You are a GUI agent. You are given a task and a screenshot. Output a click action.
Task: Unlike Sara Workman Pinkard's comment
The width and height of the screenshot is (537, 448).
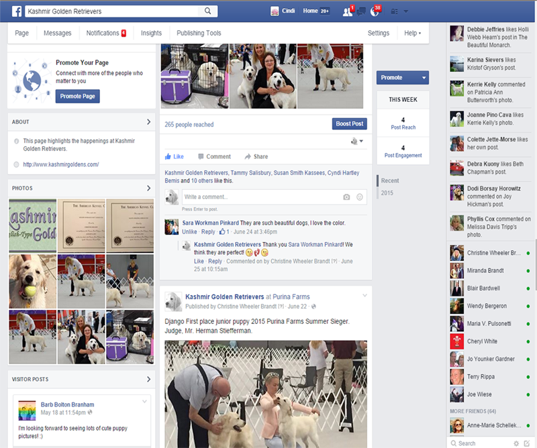pyautogui.click(x=190, y=231)
